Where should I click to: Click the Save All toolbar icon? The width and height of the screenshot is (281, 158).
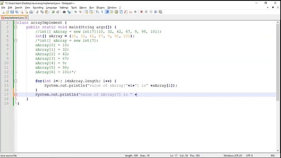tap(17, 12)
